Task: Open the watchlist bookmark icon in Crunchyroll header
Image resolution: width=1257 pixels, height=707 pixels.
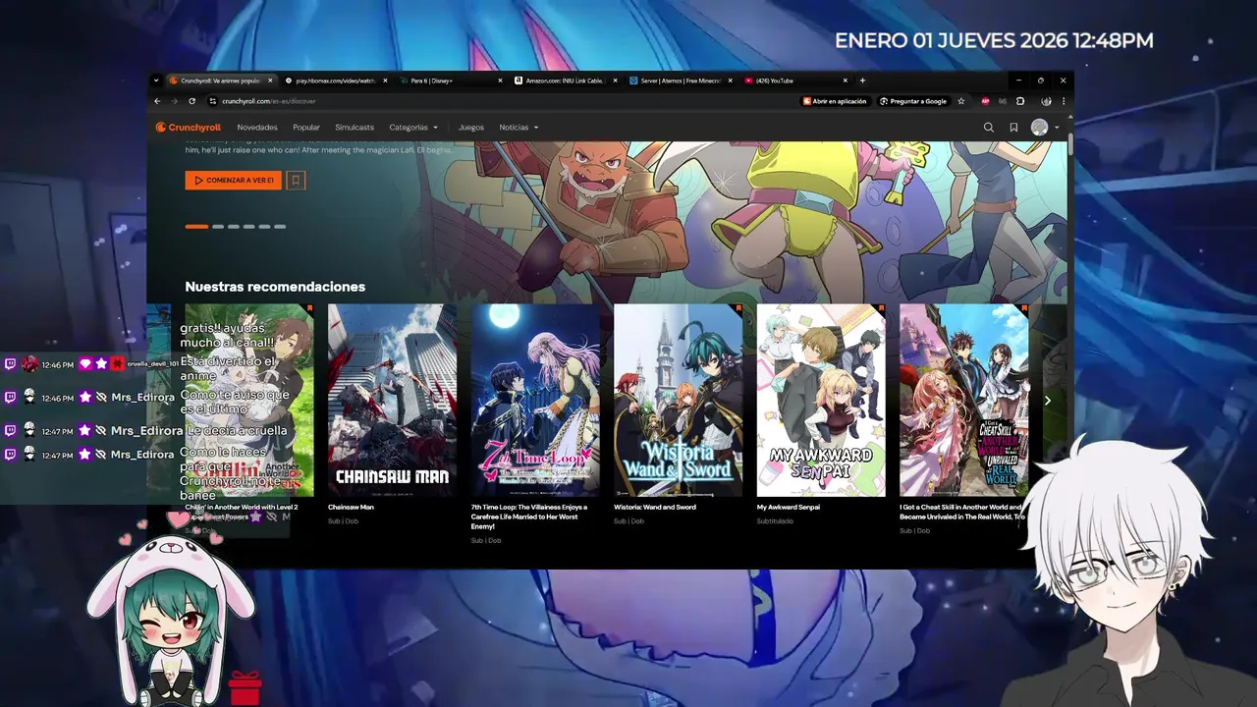Action: (x=1013, y=127)
